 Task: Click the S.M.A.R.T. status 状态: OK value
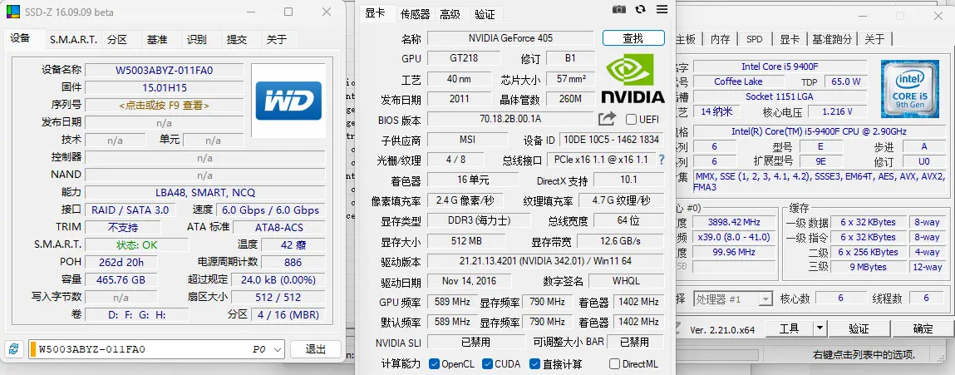[x=137, y=245]
